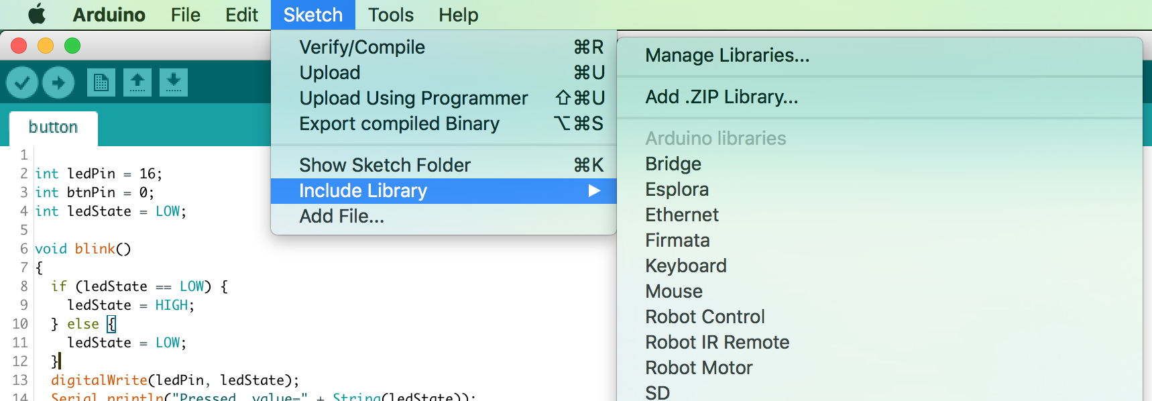
Task: Choose Upload from the Sketch menu
Action: [443, 72]
